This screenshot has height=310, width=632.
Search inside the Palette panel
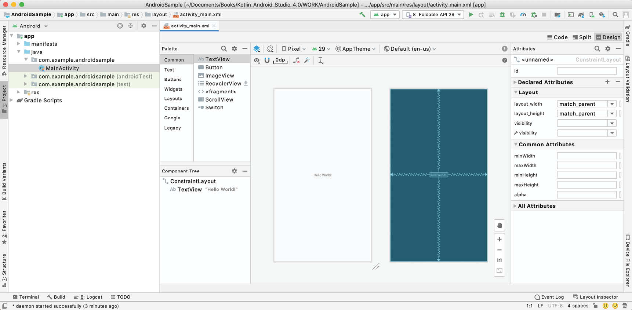[x=224, y=49]
